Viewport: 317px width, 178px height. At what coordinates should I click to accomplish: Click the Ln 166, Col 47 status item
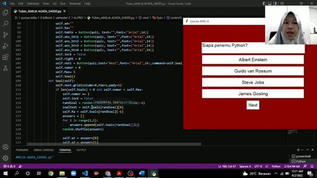(x=227, y=167)
